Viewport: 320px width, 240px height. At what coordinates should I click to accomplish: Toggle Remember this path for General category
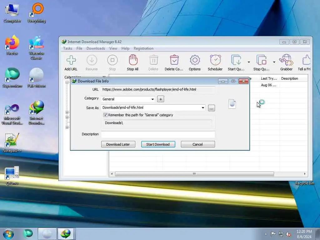pos(105,115)
